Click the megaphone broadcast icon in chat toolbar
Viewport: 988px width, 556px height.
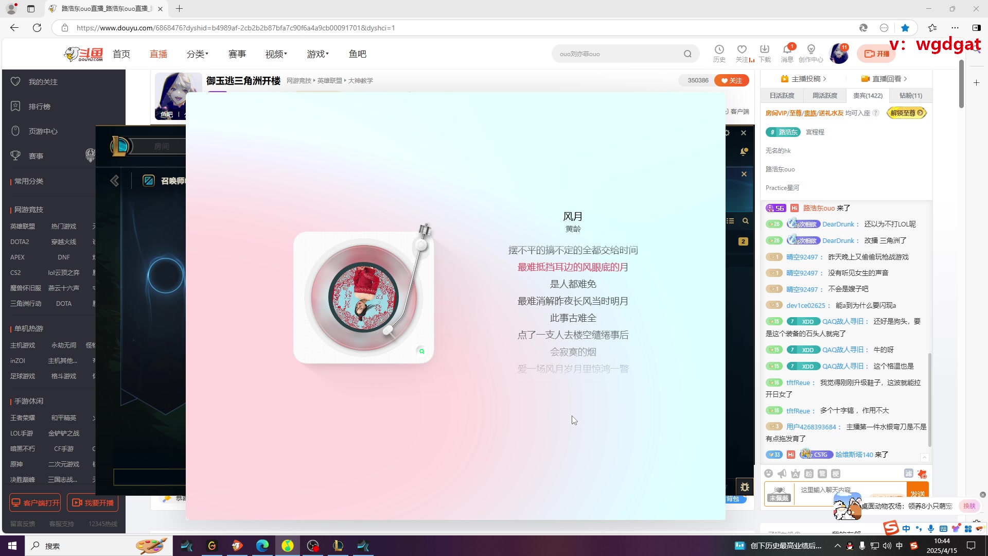(x=782, y=474)
